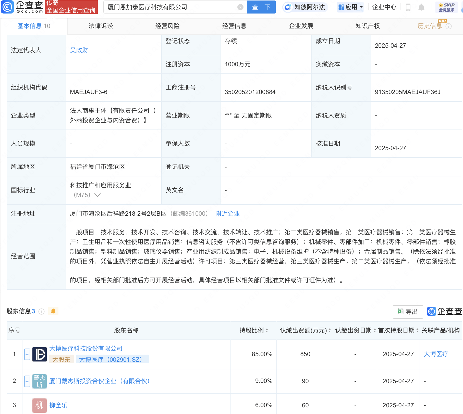Open legal representative 吴政财 link

79,50
